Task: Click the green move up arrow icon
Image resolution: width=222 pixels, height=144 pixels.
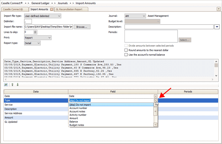Action: pyautogui.click(x=12, y=85)
